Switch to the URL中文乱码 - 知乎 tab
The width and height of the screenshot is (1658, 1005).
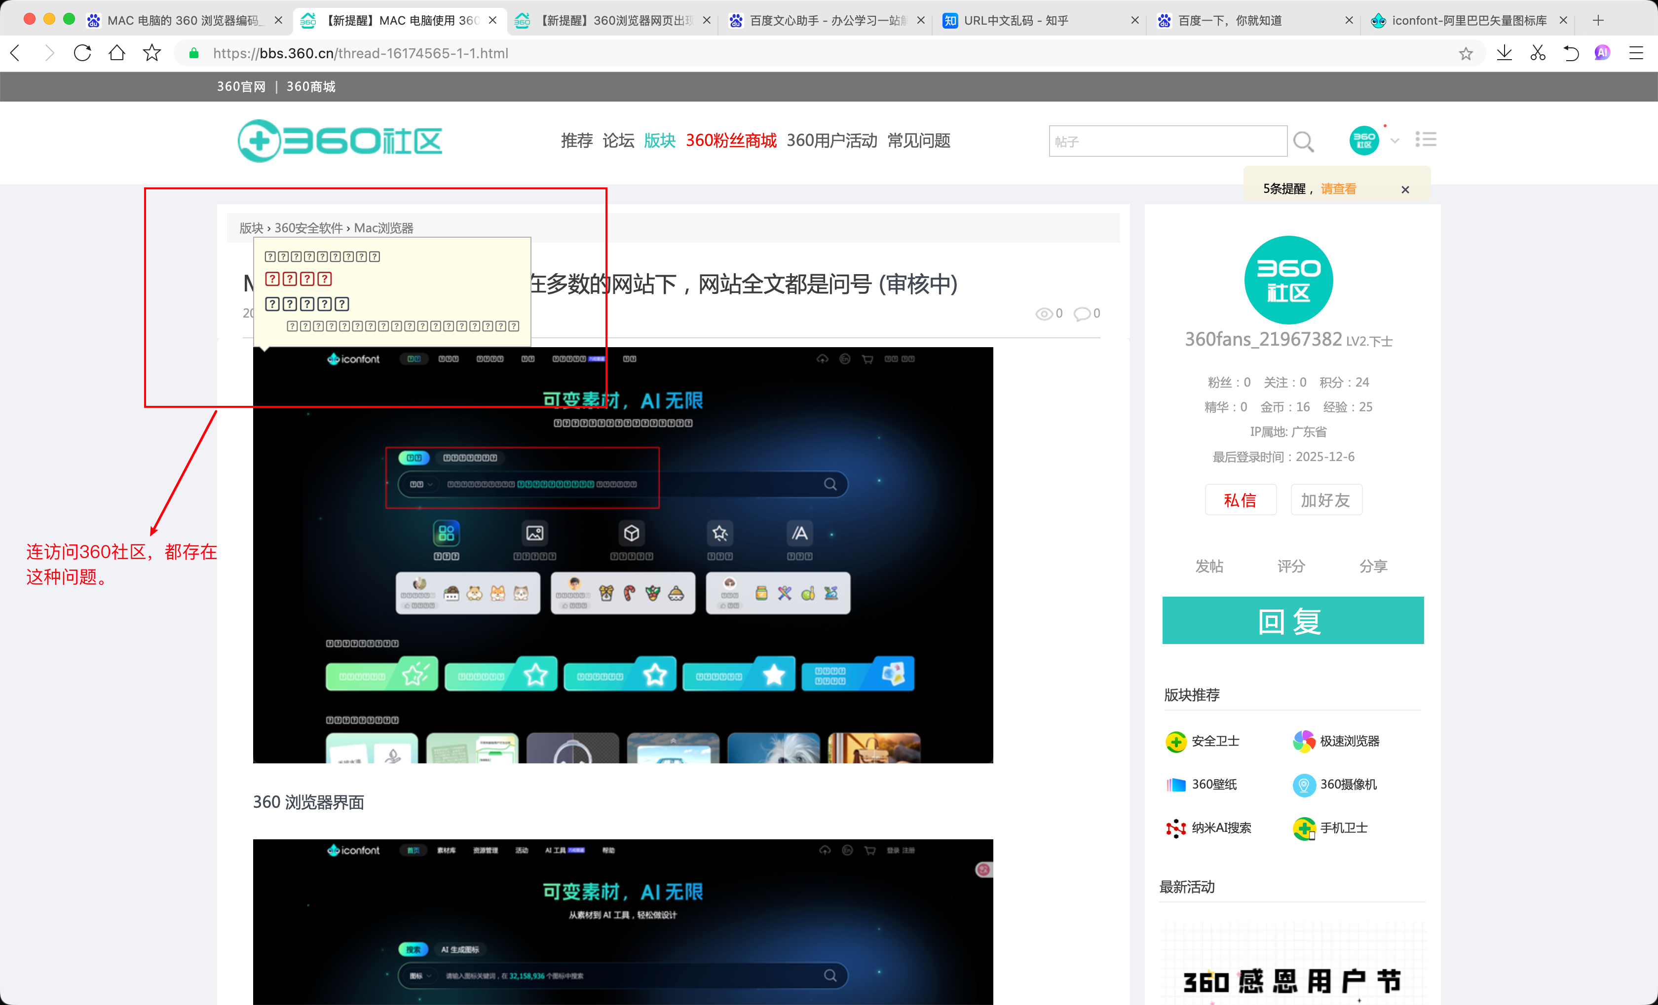point(1016,20)
